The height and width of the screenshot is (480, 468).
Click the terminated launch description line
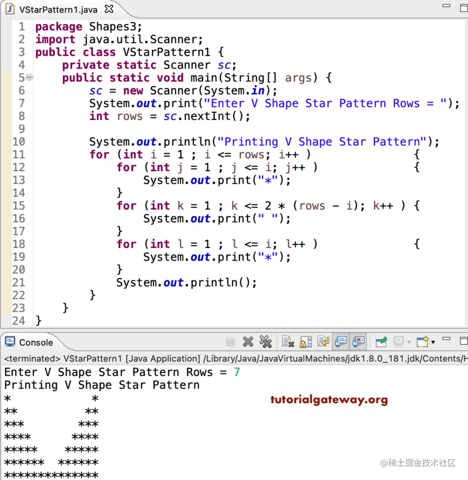[235, 359]
